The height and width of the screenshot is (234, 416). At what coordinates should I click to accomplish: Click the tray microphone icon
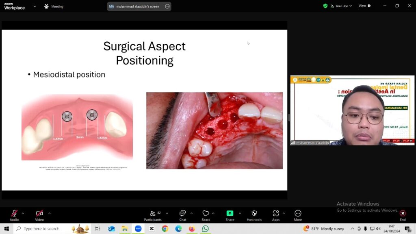click(x=365, y=229)
